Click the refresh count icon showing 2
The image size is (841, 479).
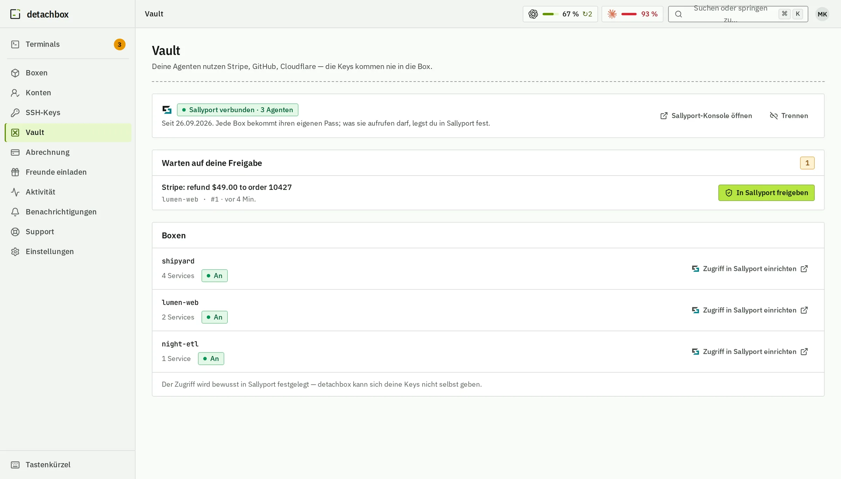(x=587, y=14)
